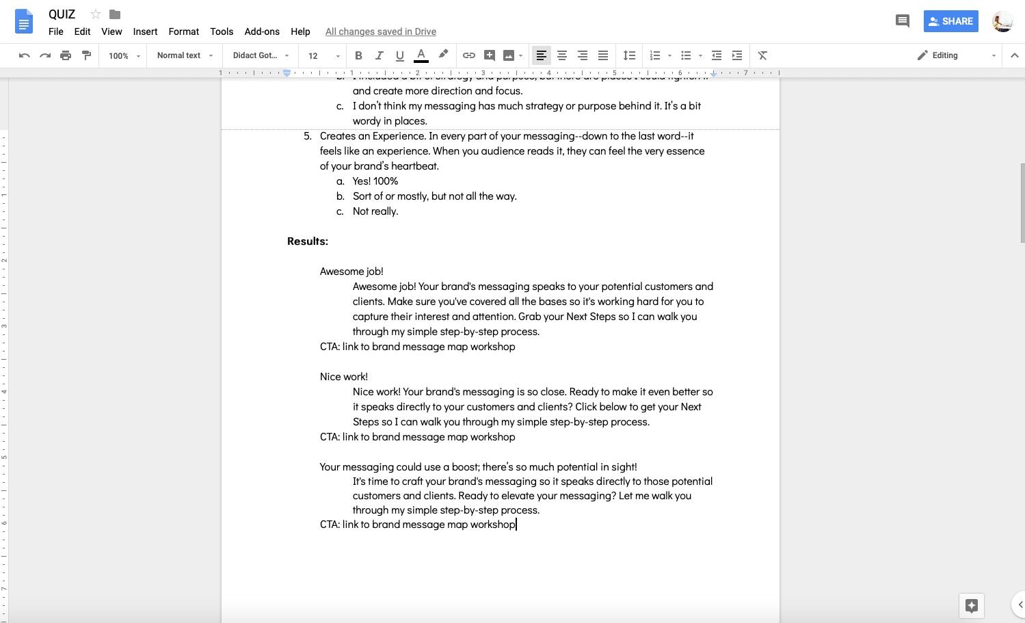Open the zoom 100% dropdown
Screen dimensions: 1025x623
click(x=124, y=56)
